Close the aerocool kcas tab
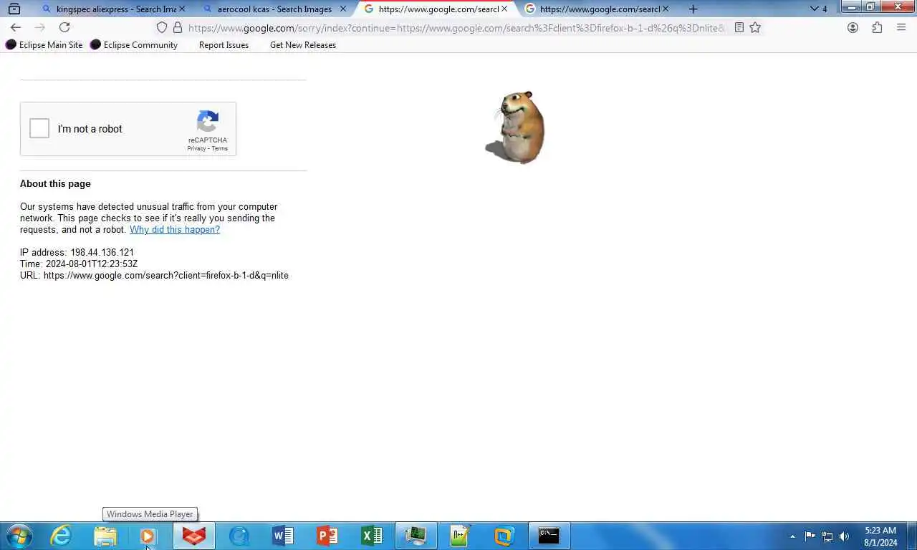This screenshot has width=917, height=550. (x=342, y=9)
